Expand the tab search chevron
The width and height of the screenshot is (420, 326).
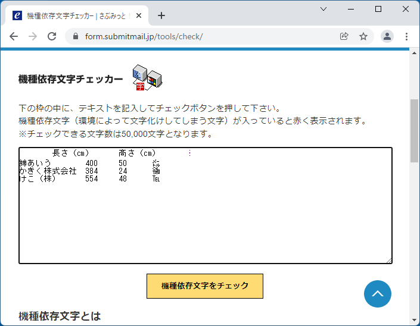(x=323, y=9)
